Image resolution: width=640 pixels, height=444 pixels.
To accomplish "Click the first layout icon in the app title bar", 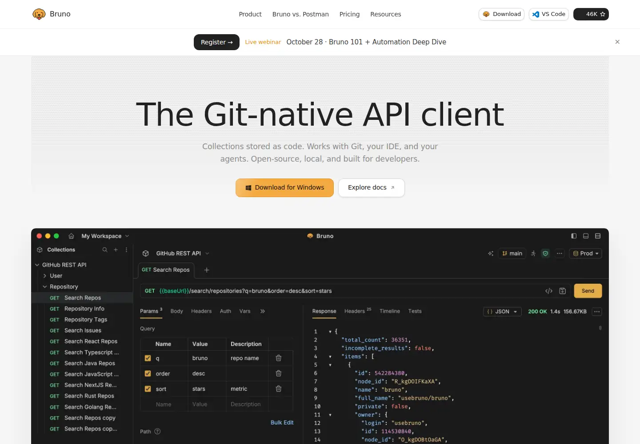I will [574, 236].
